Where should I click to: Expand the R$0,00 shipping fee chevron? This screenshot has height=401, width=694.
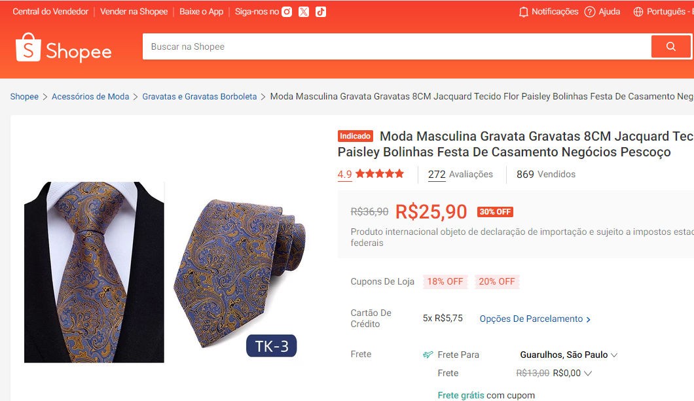[588, 374]
